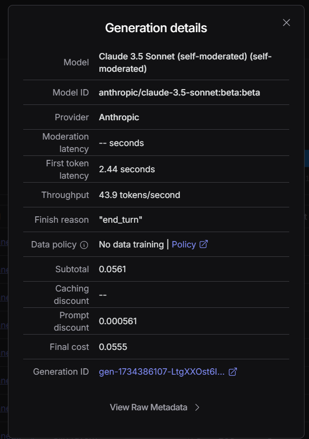
Task: Click the "end_turn" finish reason value
Action: [122, 220]
